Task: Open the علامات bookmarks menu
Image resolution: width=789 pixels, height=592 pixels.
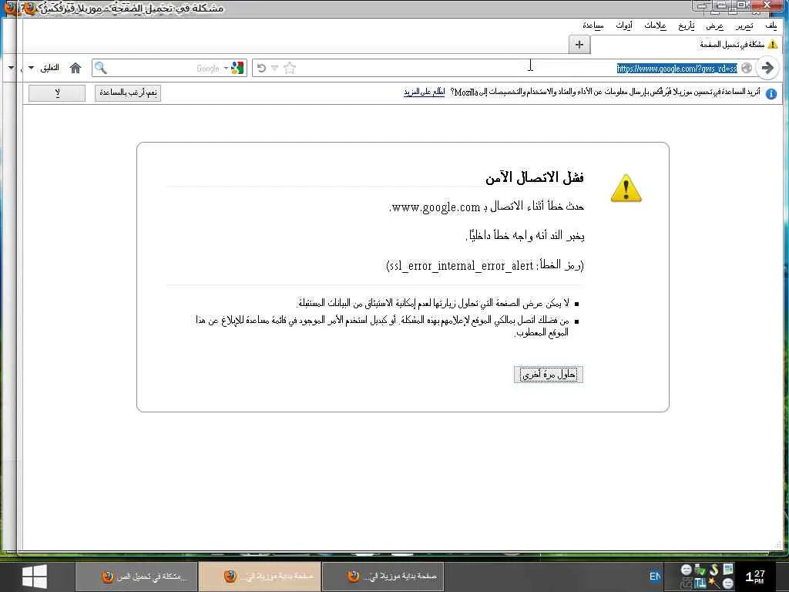Action: pos(655,25)
